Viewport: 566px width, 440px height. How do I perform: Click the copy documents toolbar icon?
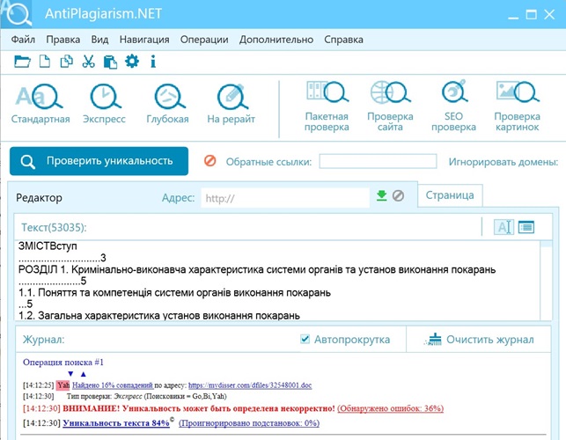[66, 62]
